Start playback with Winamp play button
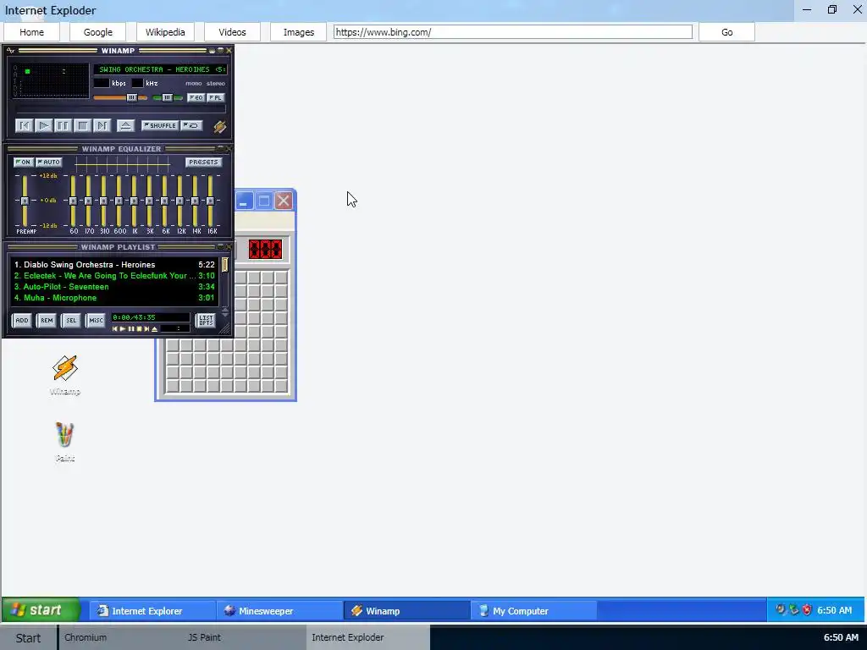 (x=44, y=126)
